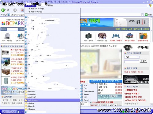
Task: Open the community crowd photo icon
Action: (x=102, y=36)
